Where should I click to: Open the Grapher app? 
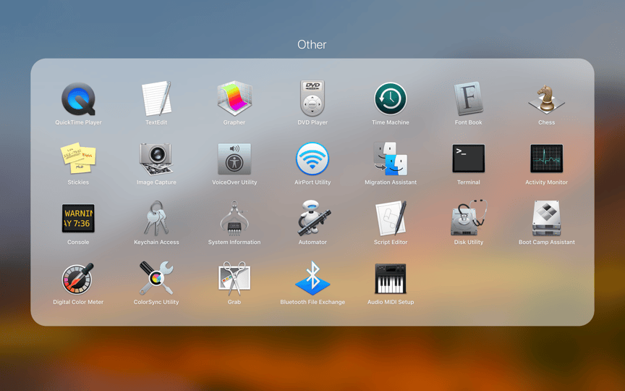coord(234,98)
